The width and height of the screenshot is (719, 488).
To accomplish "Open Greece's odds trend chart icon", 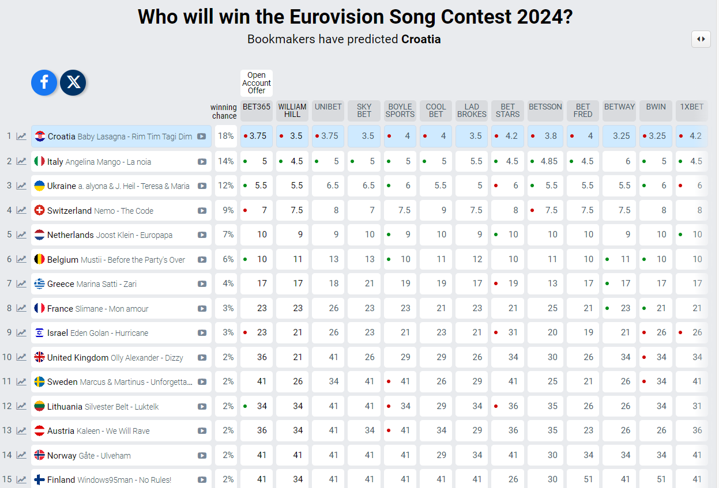I will pos(21,283).
